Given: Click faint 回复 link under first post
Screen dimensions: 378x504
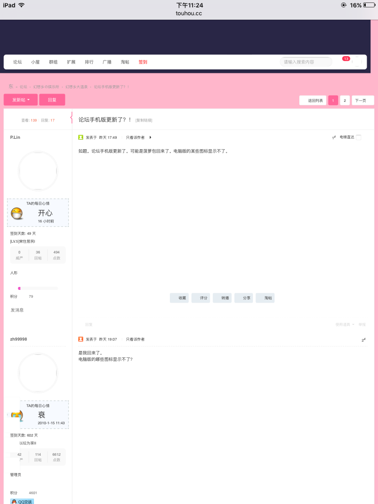Looking at the screenshot, I should [89, 325].
